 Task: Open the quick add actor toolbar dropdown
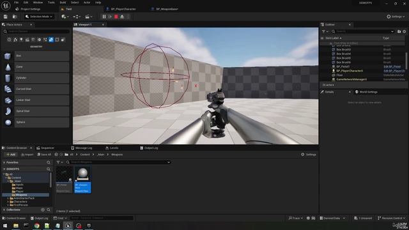[x=65, y=17]
